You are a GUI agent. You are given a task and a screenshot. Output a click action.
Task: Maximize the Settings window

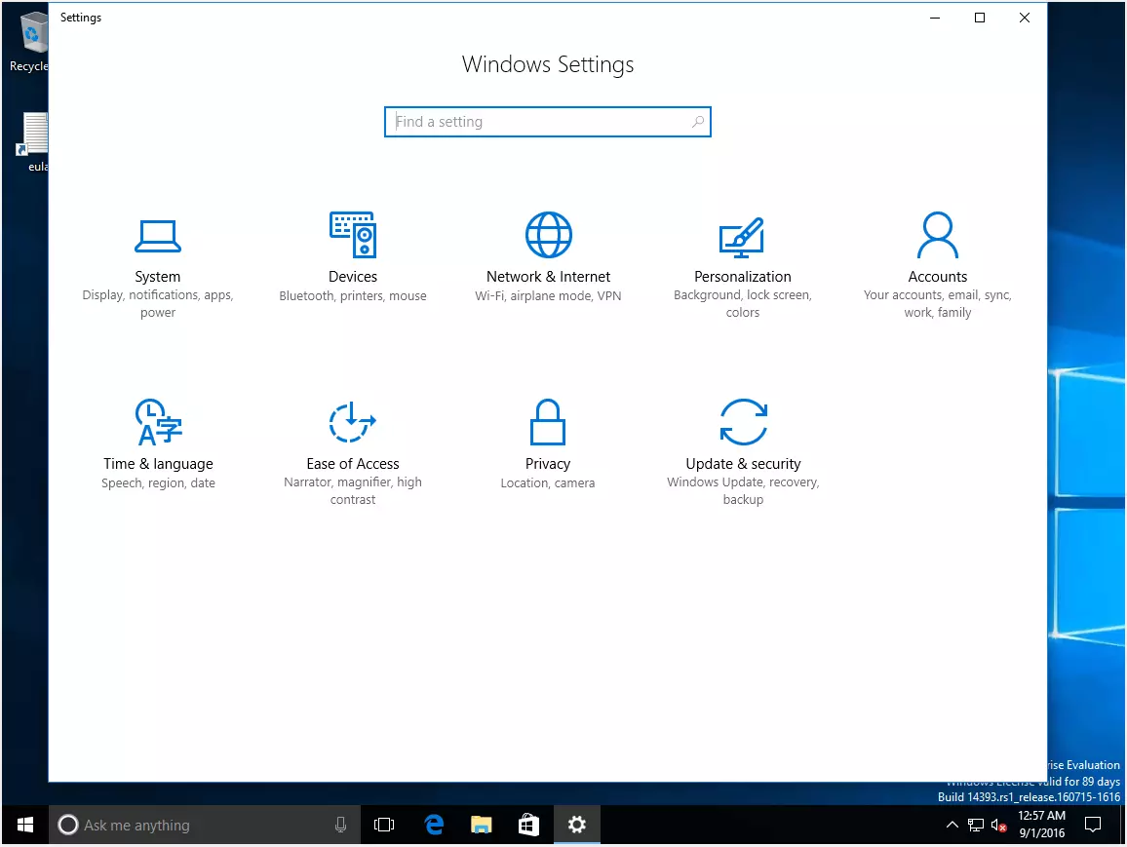(x=980, y=18)
